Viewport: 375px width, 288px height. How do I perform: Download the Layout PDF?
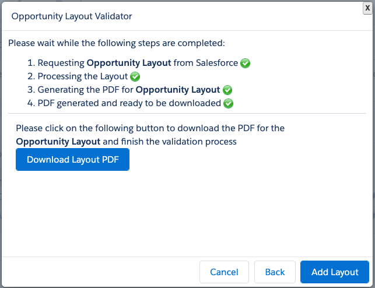pos(72,159)
